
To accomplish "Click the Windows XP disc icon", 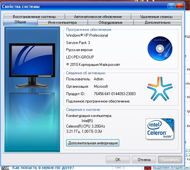I will (160, 49).
